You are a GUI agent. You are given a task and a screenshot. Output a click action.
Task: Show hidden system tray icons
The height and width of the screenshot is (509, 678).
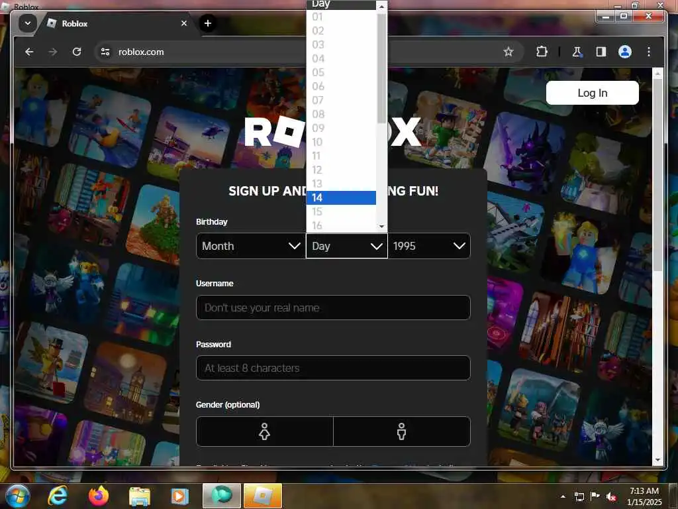click(x=563, y=496)
